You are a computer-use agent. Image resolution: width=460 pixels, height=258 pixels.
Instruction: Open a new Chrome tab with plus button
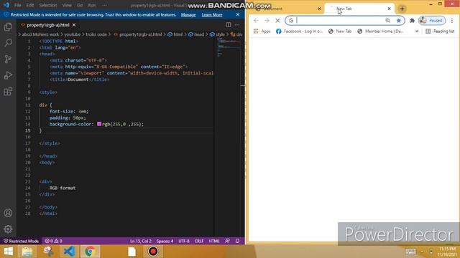pyautogui.click(x=402, y=9)
